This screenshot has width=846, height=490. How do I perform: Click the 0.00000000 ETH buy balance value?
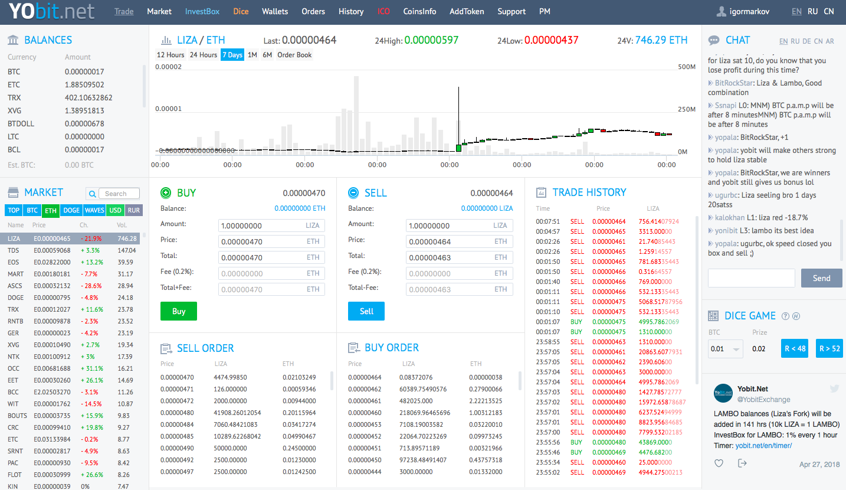pos(300,208)
